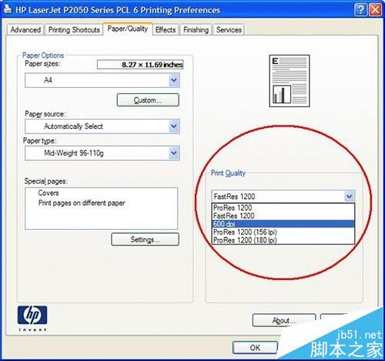Screen dimensions: 385x361
Task: Collapse the FastRes 1200 print quality dropdown
Action: click(349, 197)
